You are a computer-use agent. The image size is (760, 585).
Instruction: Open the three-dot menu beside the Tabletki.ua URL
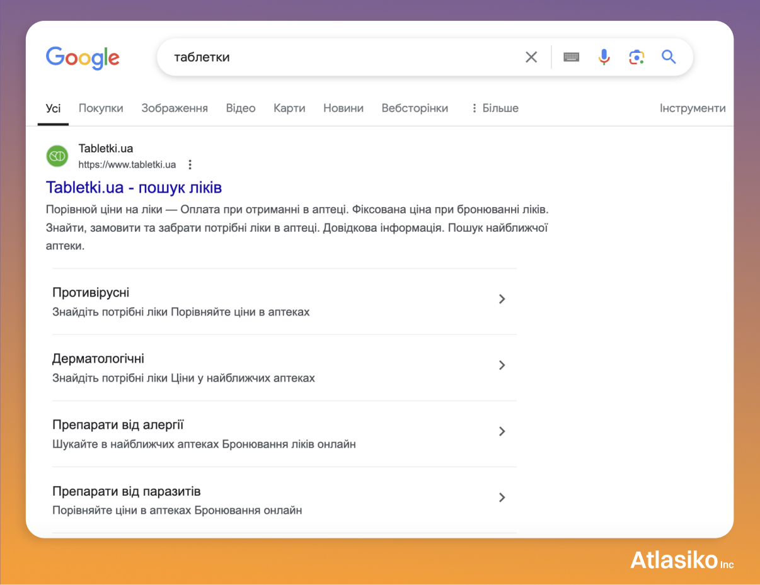tap(190, 164)
